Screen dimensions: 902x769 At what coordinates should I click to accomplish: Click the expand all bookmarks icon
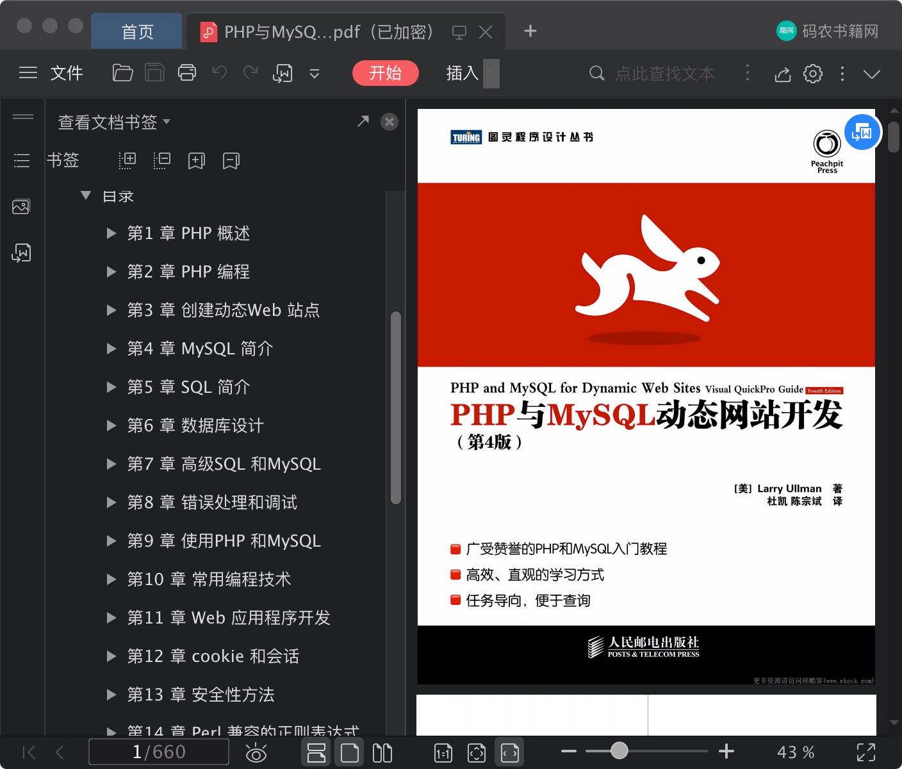click(x=127, y=160)
